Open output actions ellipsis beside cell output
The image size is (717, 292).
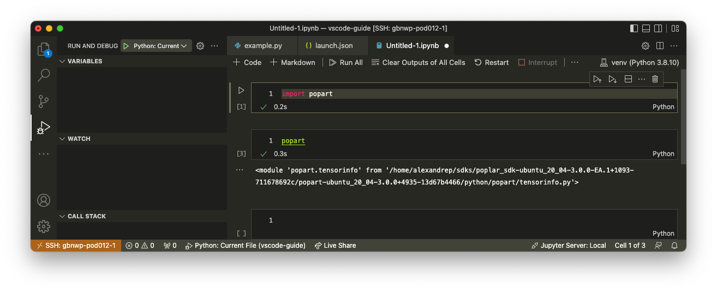pyautogui.click(x=240, y=170)
